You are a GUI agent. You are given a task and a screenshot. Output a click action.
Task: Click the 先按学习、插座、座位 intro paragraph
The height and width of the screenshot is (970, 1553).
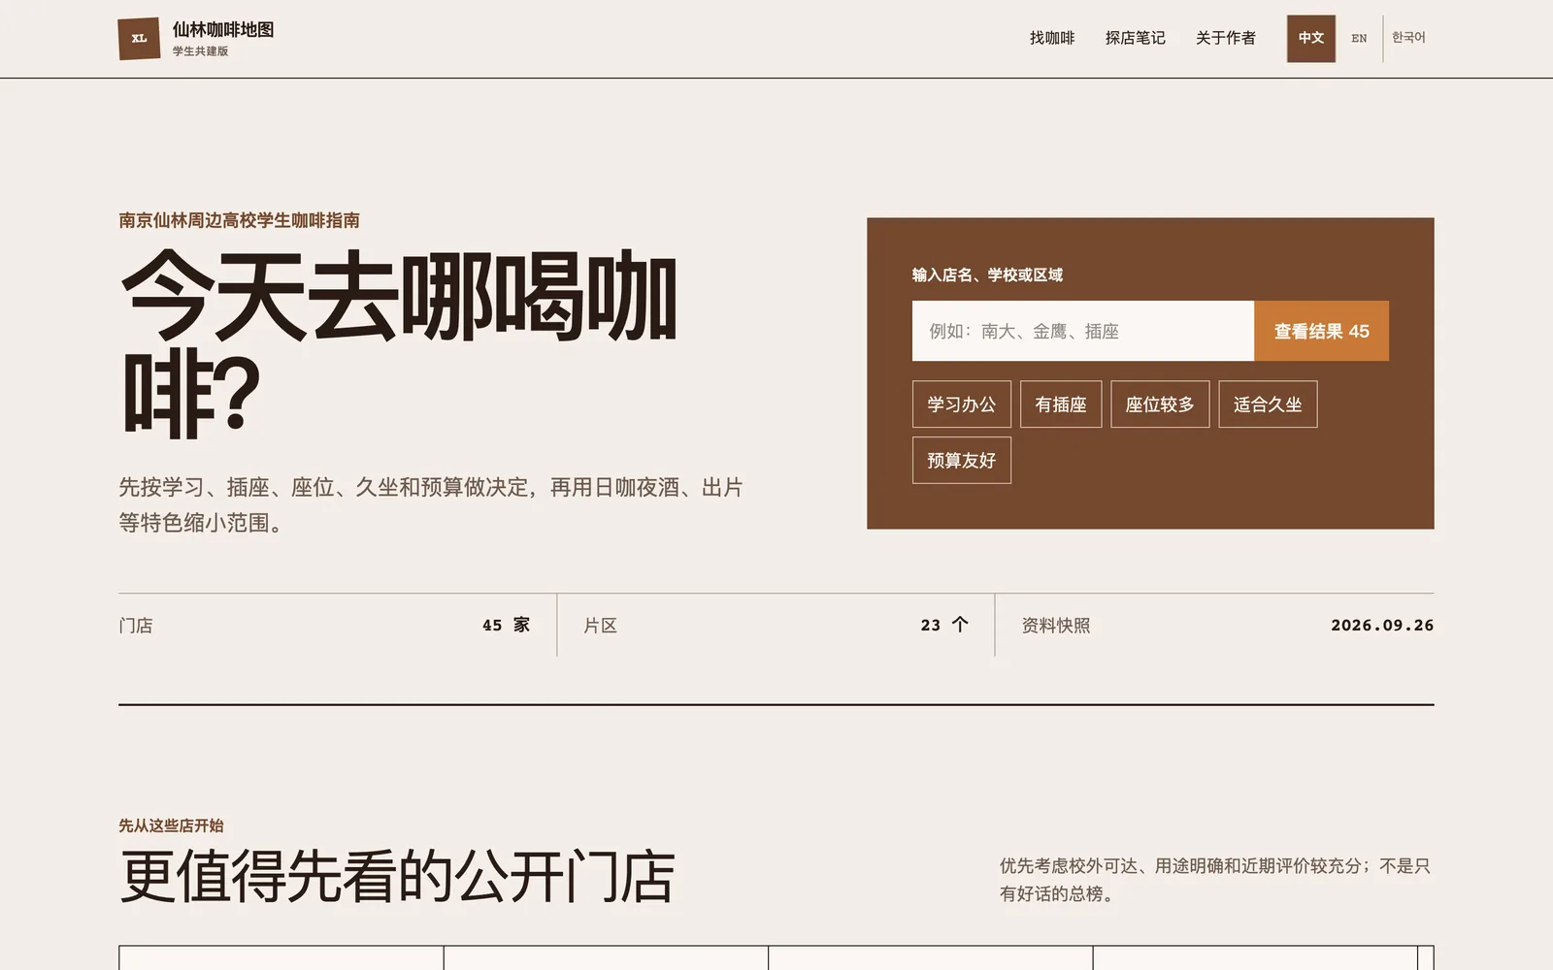[431, 505]
